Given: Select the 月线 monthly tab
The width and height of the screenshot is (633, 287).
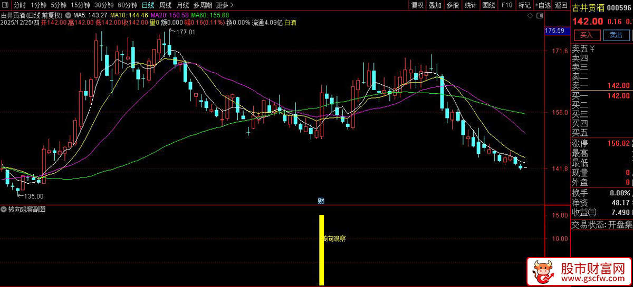Looking at the screenshot, I should tap(183, 5).
